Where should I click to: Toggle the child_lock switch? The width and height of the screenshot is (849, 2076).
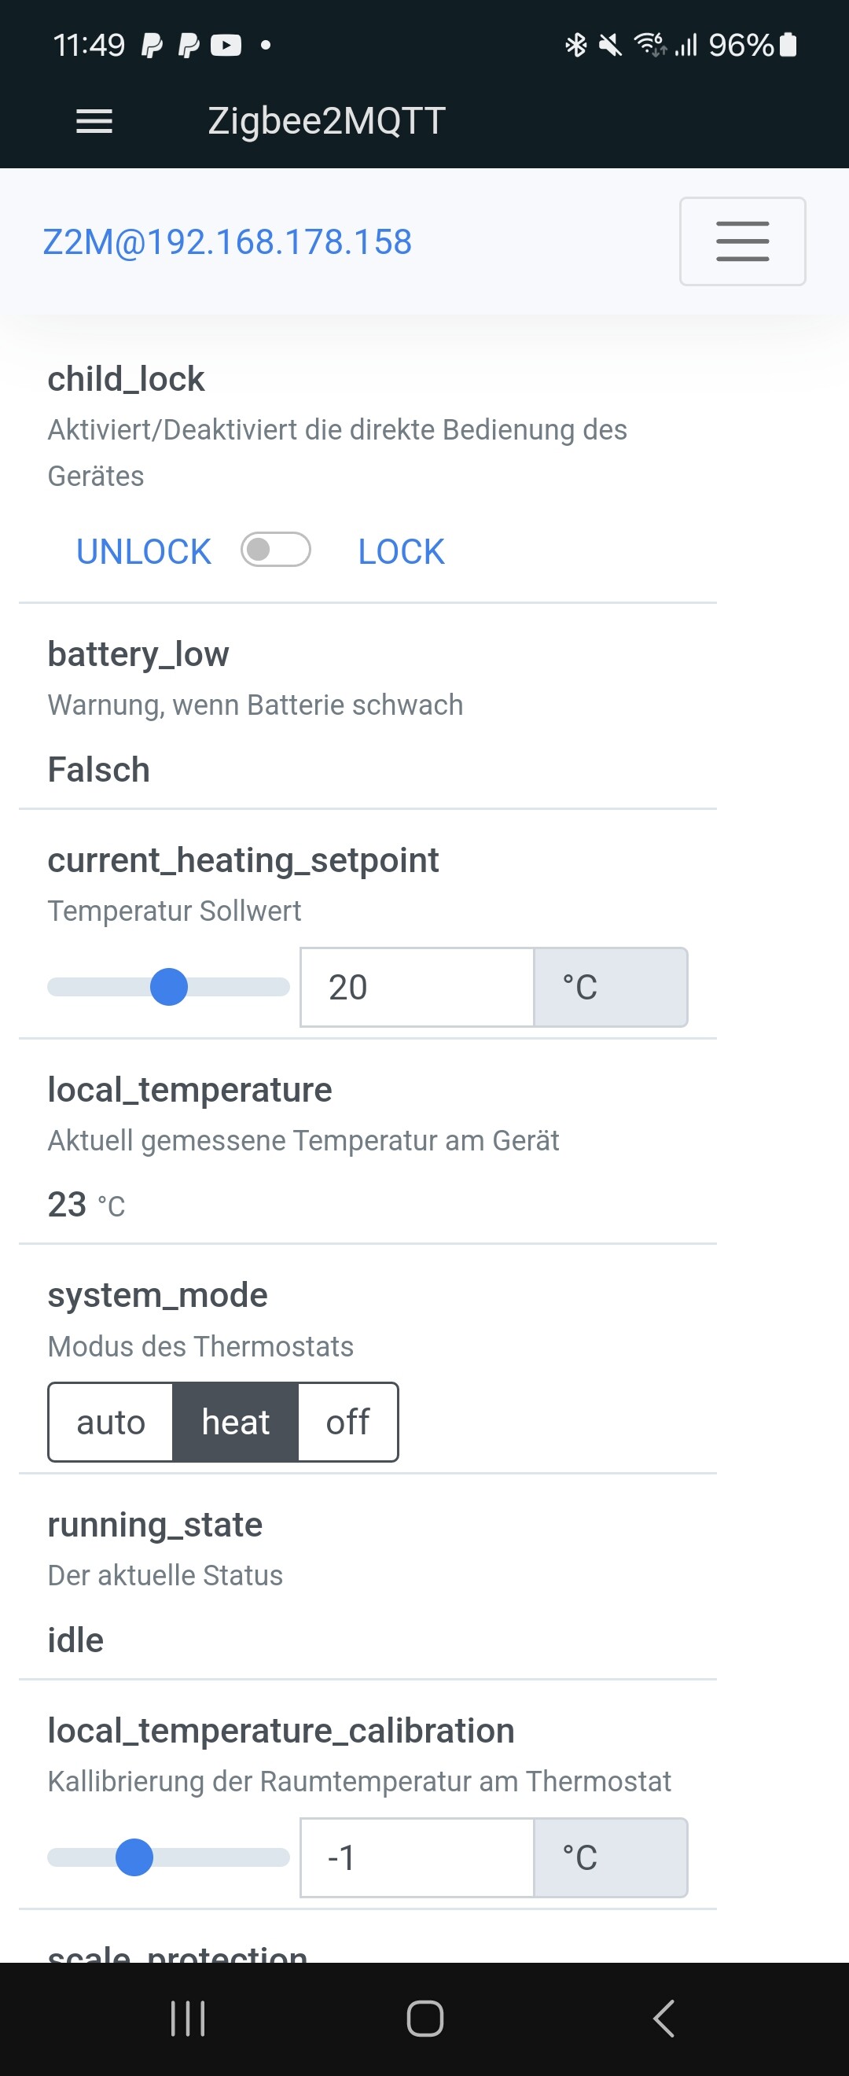tap(276, 550)
